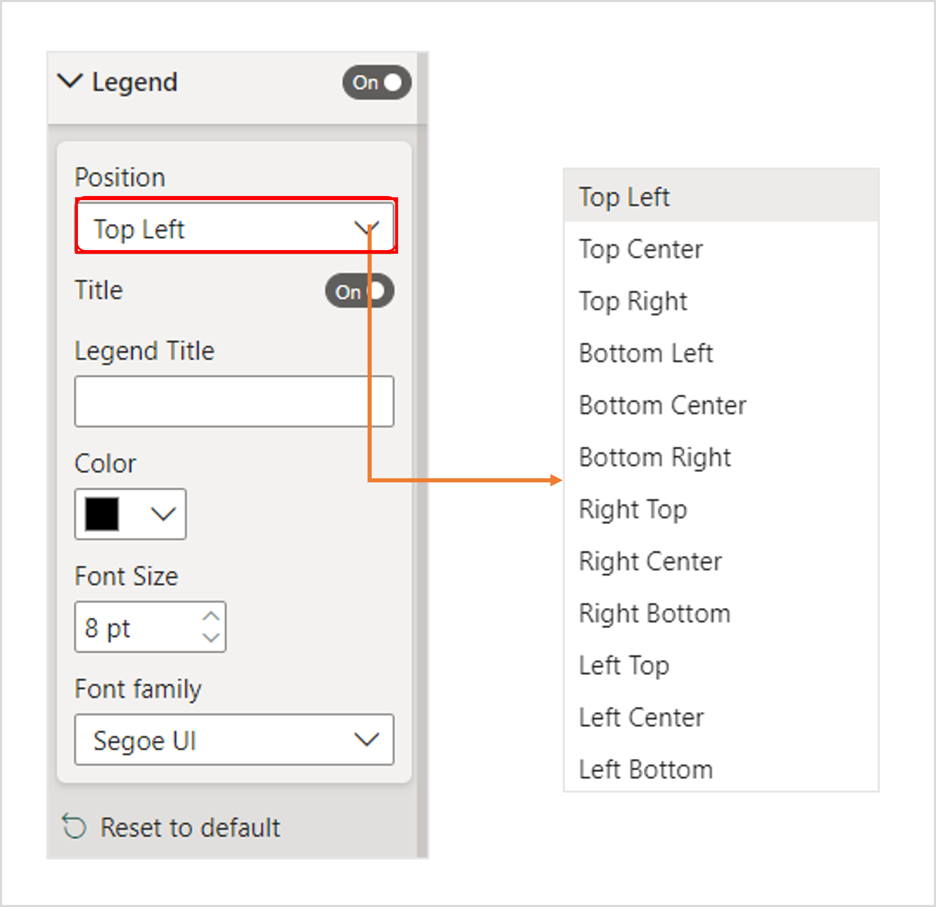Image resolution: width=936 pixels, height=907 pixels.
Task: Toggle the legend Title switch off
Action: (x=359, y=291)
